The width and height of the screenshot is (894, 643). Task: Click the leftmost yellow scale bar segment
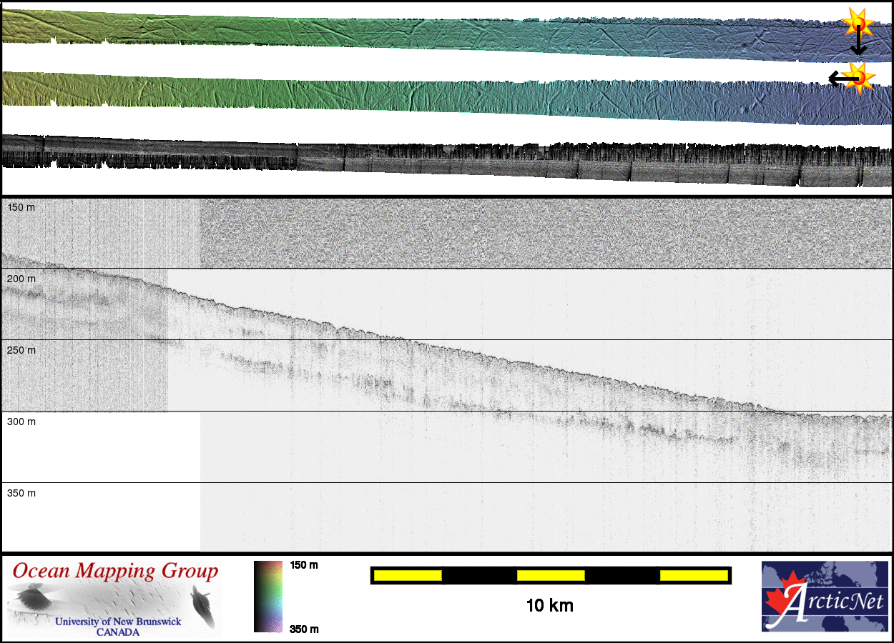(408, 575)
